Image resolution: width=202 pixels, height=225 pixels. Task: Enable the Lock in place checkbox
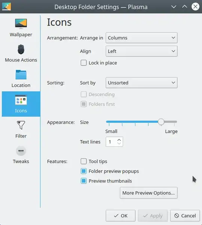pyautogui.click(x=83, y=63)
